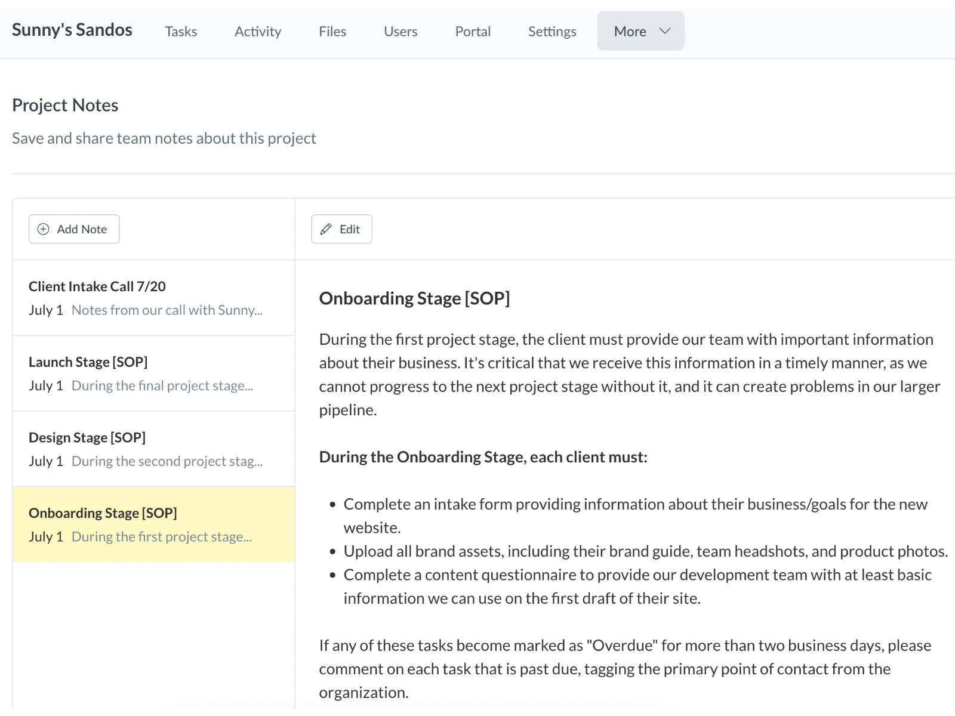Click 'Notes from our call with Sunny' preview

tap(167, 310)
